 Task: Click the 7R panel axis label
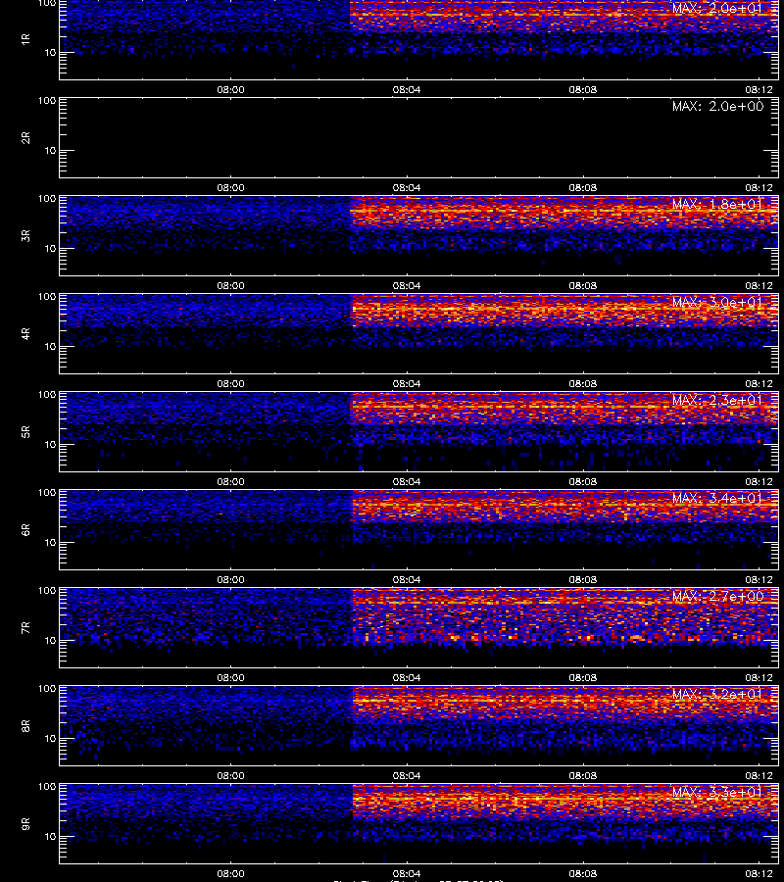point(25,628)
